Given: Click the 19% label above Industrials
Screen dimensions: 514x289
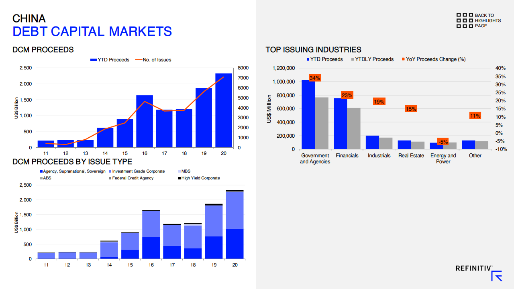Looking at the screenshot, I should tap(379, 102).
